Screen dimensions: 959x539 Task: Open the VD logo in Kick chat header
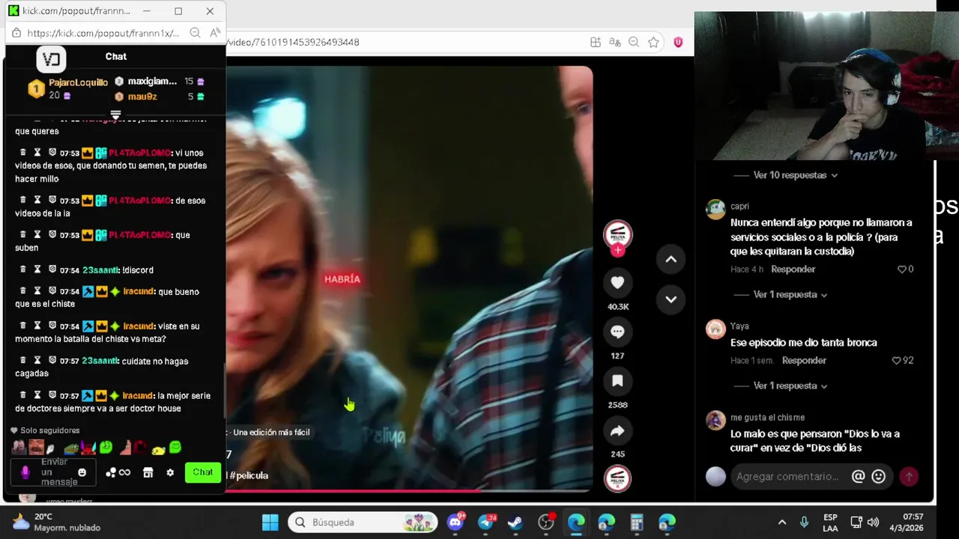click(x=51, y=58)
